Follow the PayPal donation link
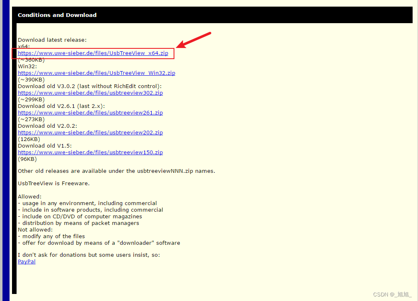The image size is (418, 301). point(27,262)
